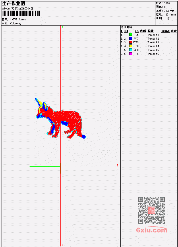Image resolution: width=178 pixels, height=247 pixels.
Task: Click the width value '120.8 mm'
Action: [170, 15]
